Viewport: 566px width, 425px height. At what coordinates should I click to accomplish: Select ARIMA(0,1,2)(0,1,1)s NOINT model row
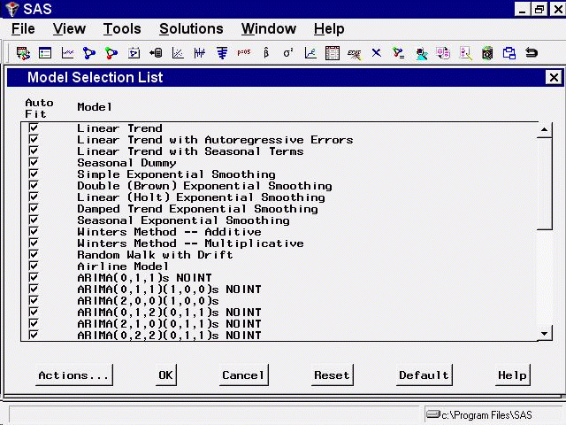coord(169,313)
